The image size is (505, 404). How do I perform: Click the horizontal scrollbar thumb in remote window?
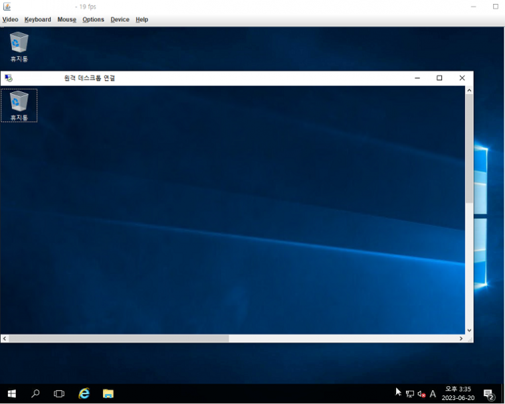119,338
